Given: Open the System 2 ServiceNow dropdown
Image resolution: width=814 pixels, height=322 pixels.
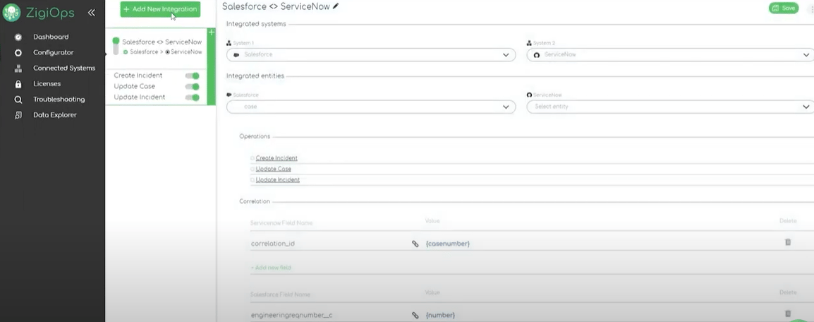Looking at the screenshot, I should 671,54.
